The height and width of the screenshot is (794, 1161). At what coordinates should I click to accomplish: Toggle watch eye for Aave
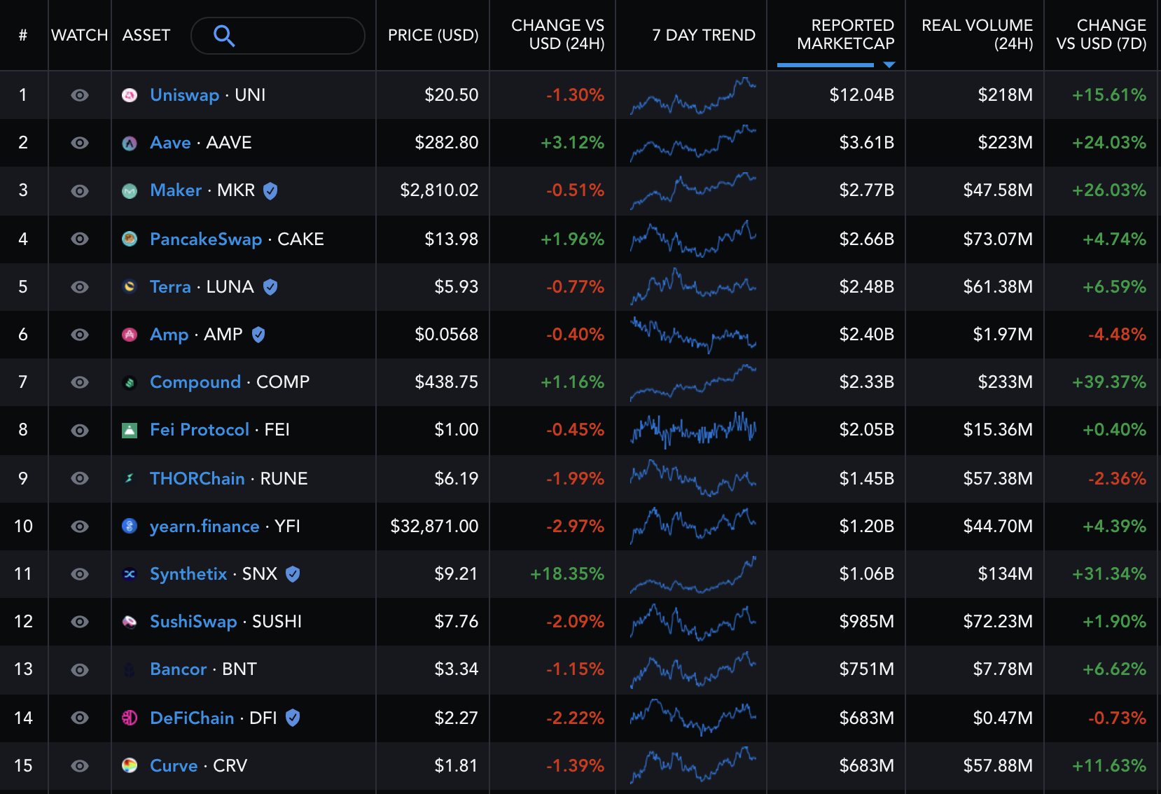click(x=80, y=143)
